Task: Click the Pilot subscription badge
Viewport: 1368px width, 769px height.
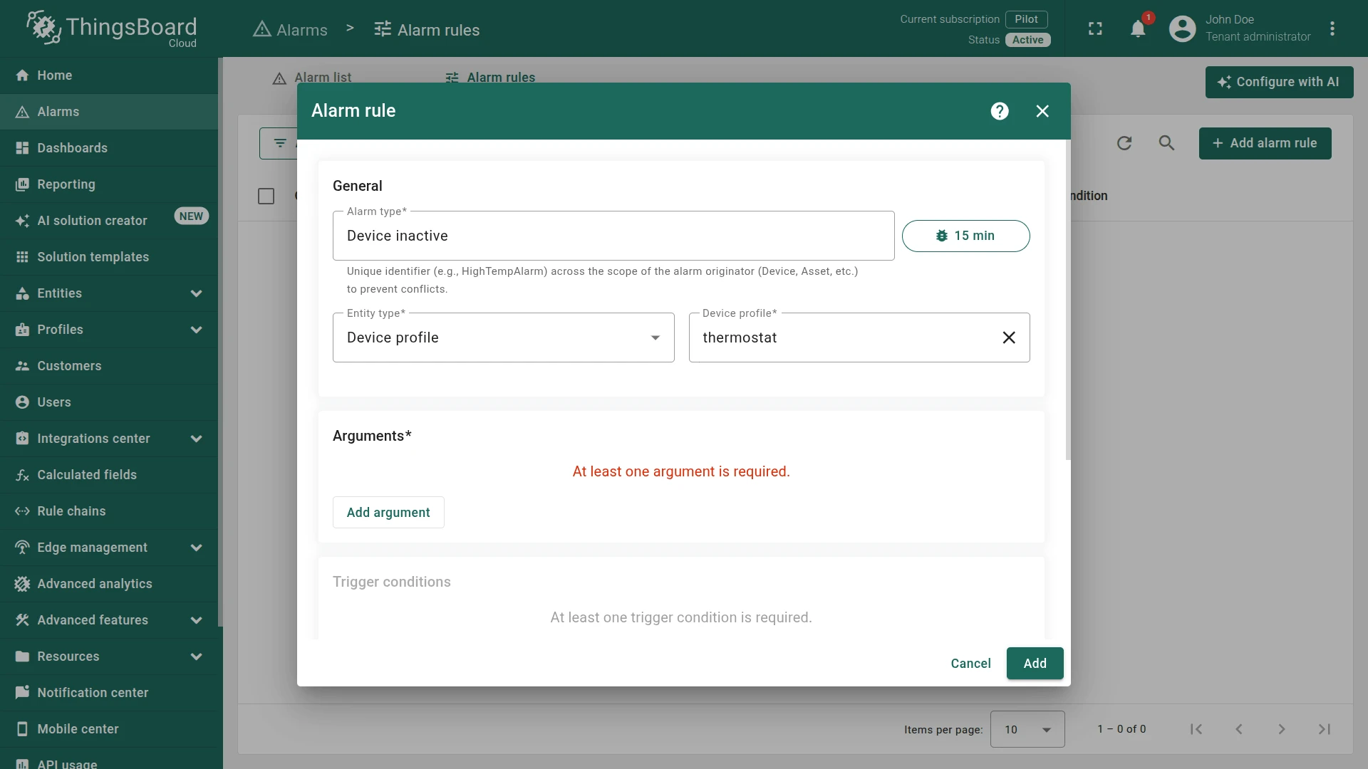Action: pos(1026,19)
